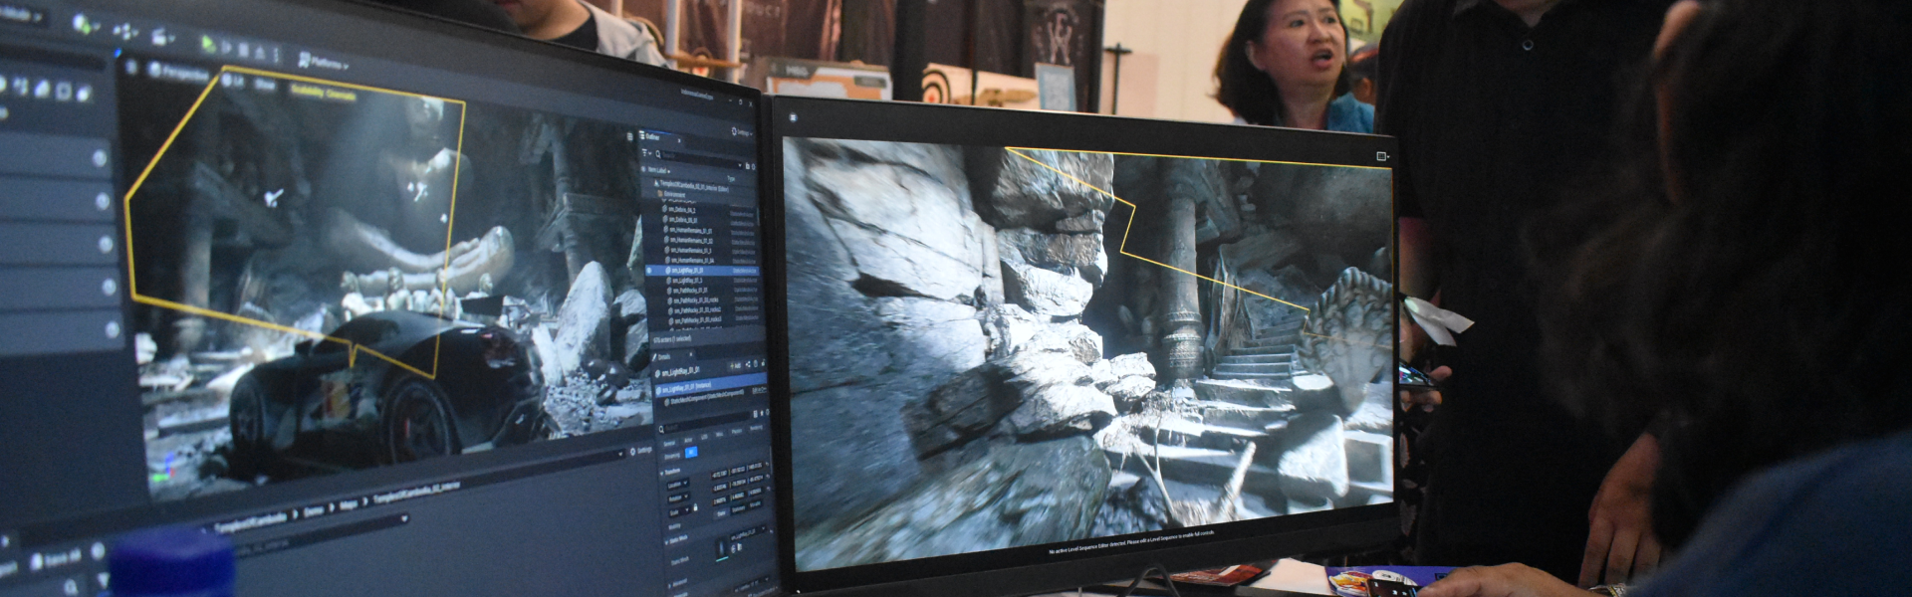Click the Location X value field

coord(719,475)
